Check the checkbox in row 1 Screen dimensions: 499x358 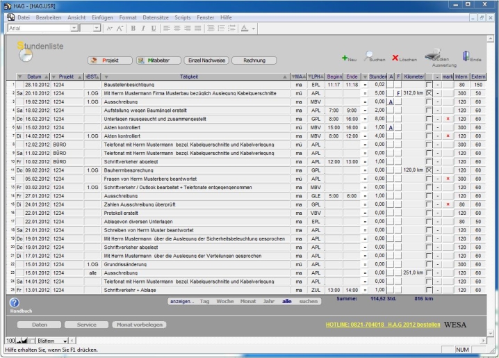pos(429,84)
